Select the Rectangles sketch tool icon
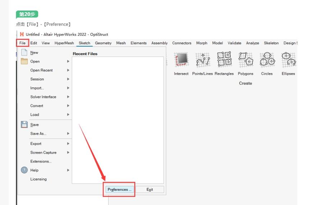This screenshot has height=205, width=310. [x=224, y=59]
